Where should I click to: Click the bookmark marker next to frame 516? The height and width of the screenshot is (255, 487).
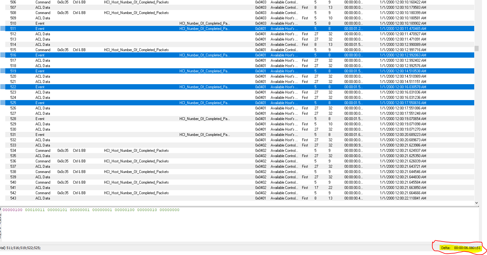(2, 55)
